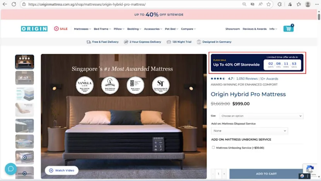Add page to favorites with star icon
The width and height of the screenshot is (321, 181).
coord(268,4)
